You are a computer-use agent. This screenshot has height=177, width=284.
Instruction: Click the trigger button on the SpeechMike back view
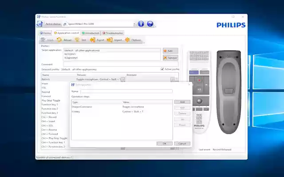coord(229,91)
